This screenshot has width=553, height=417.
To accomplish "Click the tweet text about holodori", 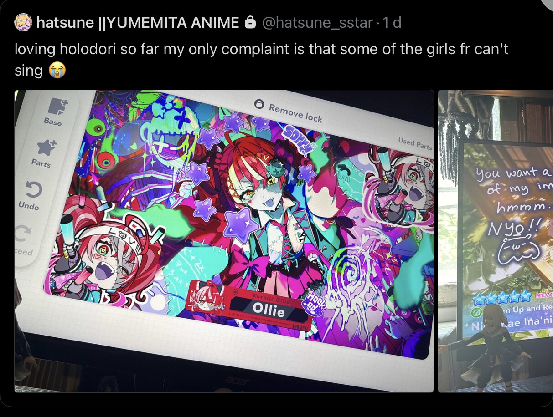I will point(261,59).
